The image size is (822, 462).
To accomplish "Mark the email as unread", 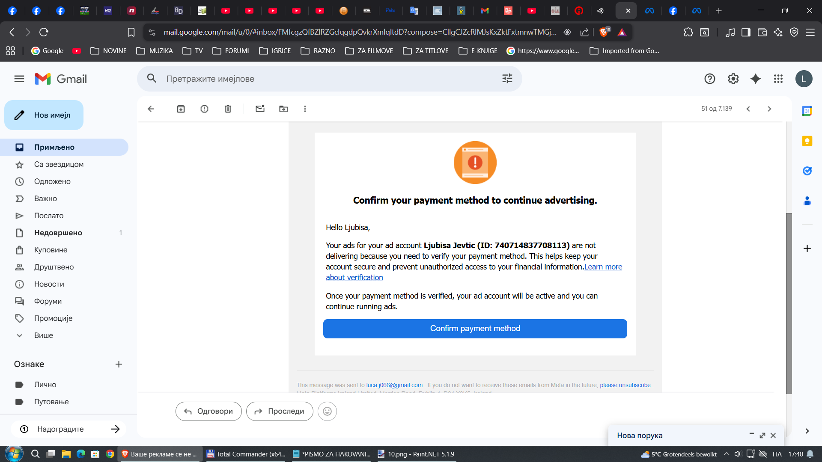I will click(260, 109).
